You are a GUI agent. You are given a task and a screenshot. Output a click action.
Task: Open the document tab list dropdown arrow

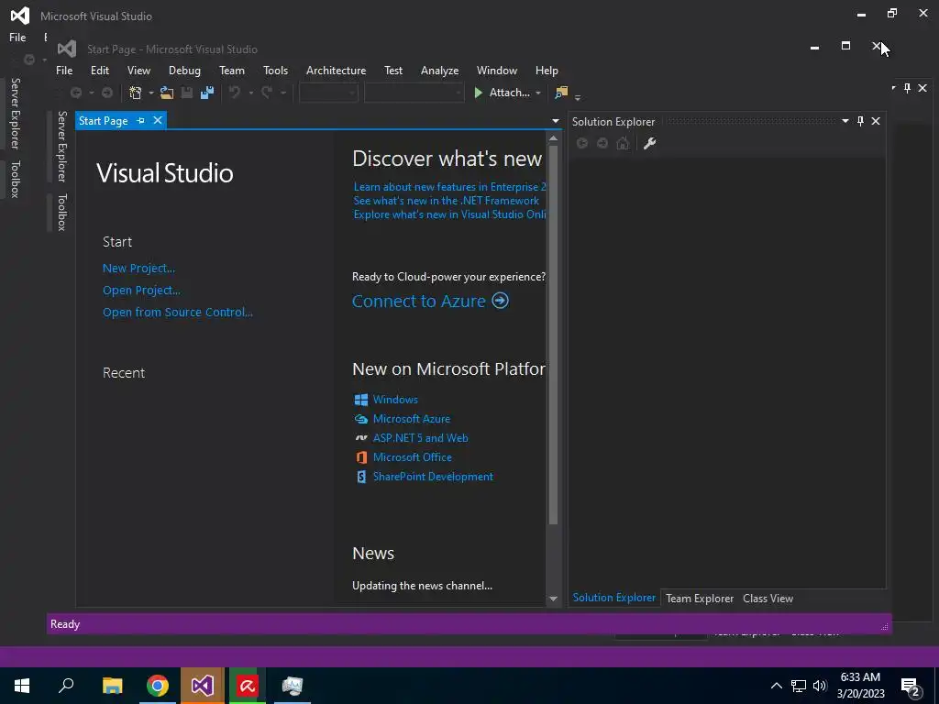[x=555, y=121]
